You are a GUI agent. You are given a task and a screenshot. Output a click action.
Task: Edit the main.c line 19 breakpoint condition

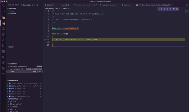(x=35, y=86)
